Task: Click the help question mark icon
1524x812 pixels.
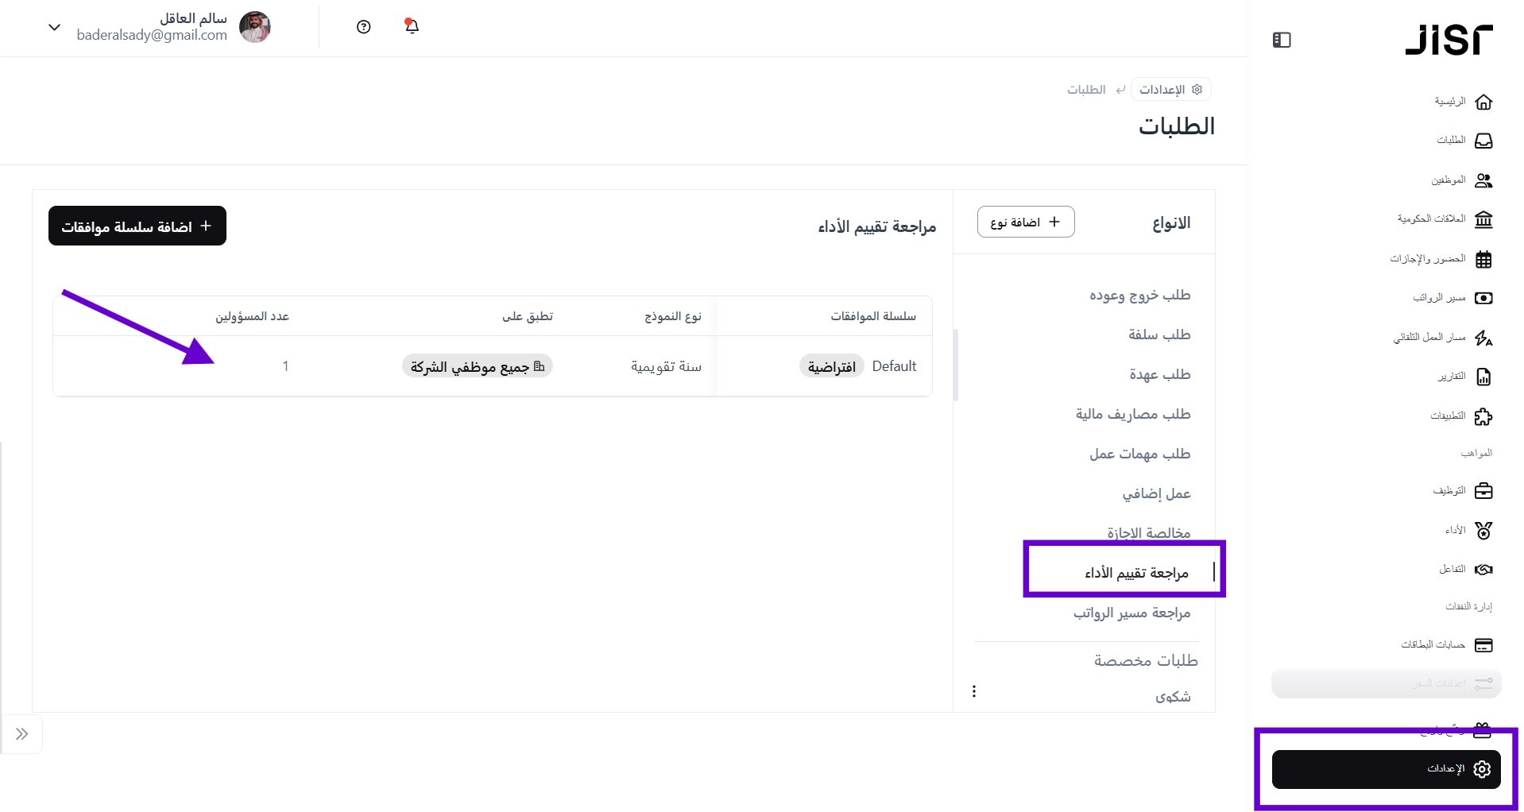Action: click(364, 27)
